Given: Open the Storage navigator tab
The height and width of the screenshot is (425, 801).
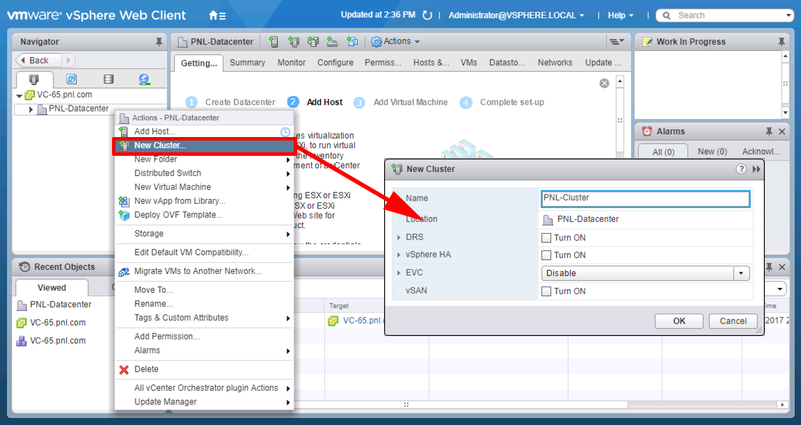Looking at the screenshot, I should pyautogui.click(x=109, y=79).
